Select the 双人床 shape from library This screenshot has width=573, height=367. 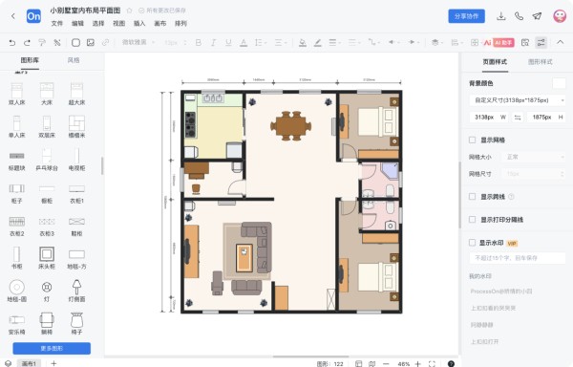tap(17, 95)
